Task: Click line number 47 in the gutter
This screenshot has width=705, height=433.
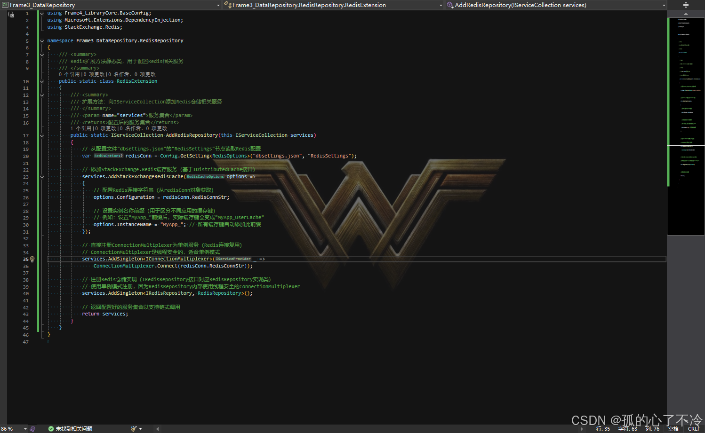Action: coord(26,342)
